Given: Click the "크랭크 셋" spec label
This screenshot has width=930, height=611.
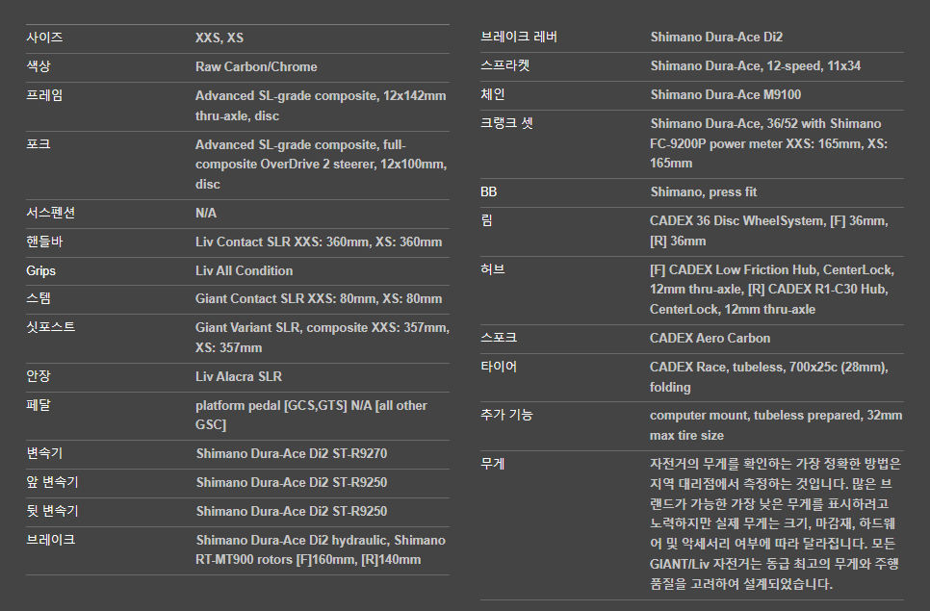Looking at the screenshot, I should click(506, 123).
